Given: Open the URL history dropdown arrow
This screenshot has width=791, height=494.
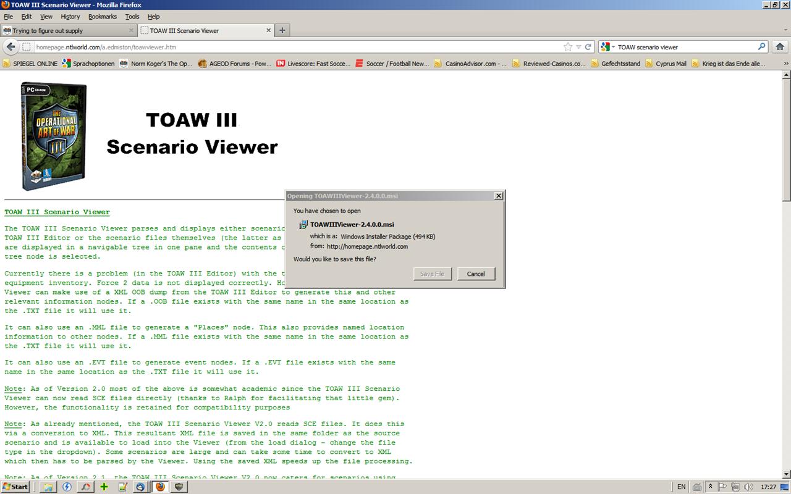Looking at the screenshot, I should [x=578, y=47].
